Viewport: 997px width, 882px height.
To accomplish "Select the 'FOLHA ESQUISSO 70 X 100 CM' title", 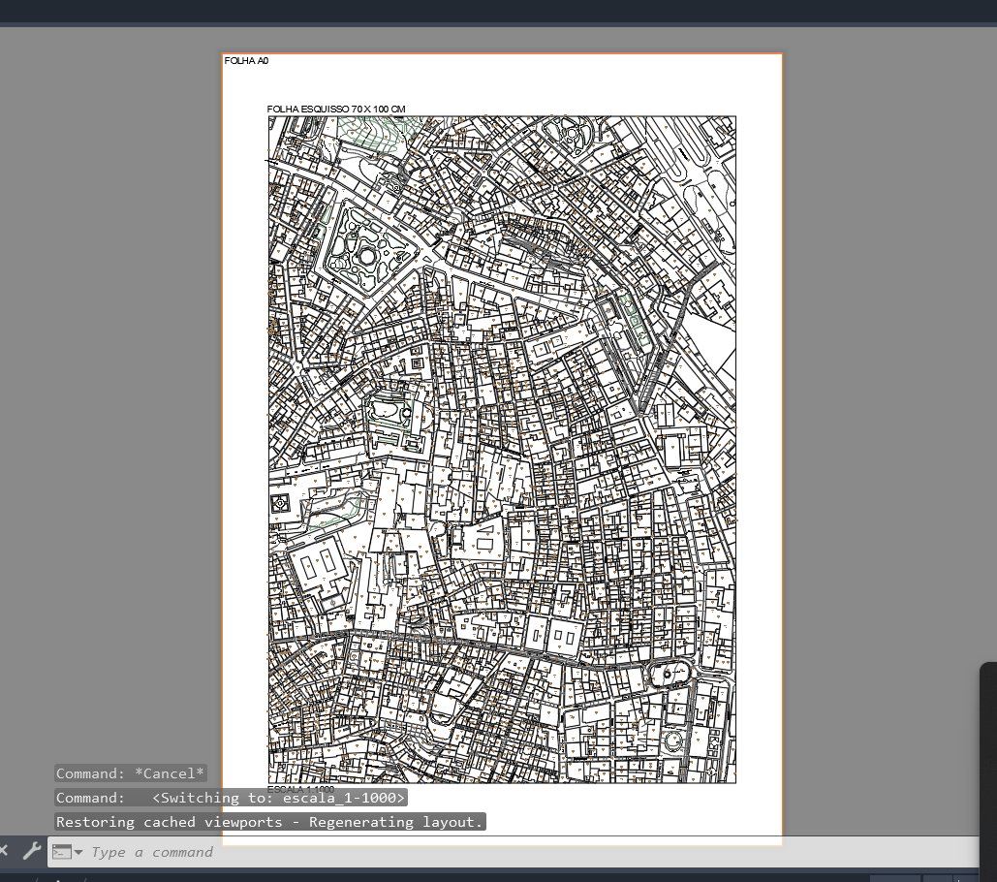I will 336,110.
